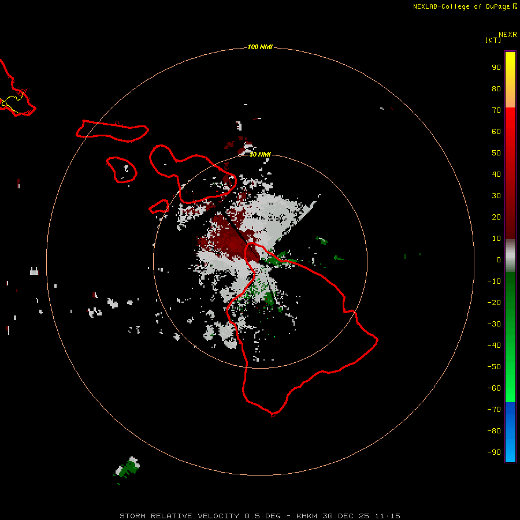The height and width of the screenshot is (520, 520).
Task: Click the -10 value on the velocity scale
Action: click(494, 281)
